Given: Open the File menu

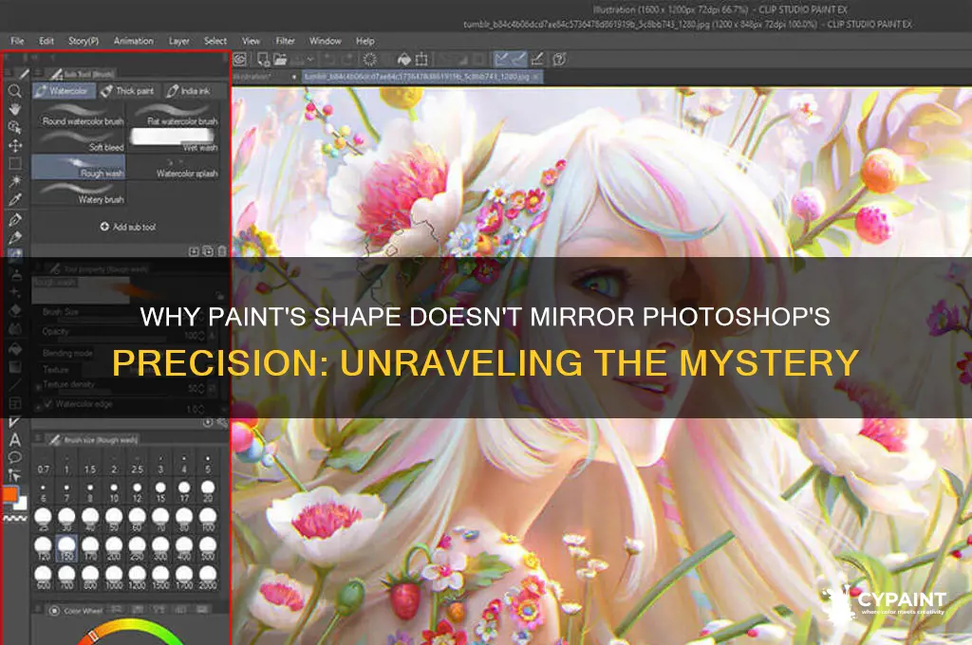Looking at the screenshot, I should pyautogui.click(x=17, y=41).
